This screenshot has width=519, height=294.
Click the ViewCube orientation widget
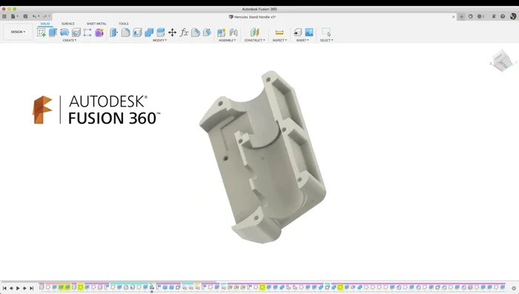coord(502,60)
